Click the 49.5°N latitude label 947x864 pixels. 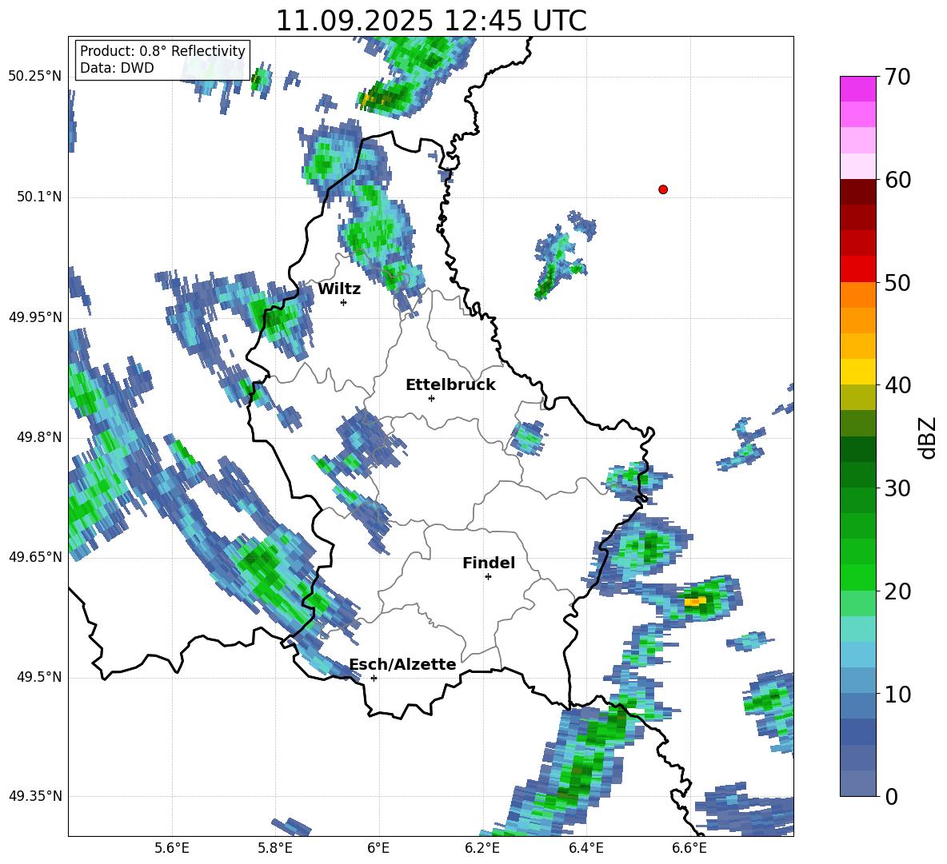(x=39, y=677)
